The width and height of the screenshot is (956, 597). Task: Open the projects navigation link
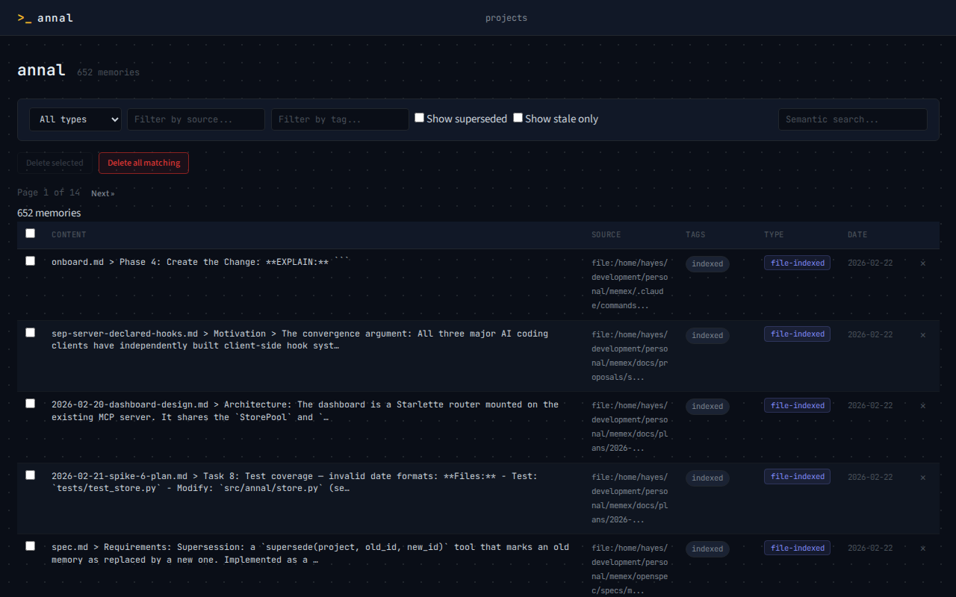(x=506, y=18)
